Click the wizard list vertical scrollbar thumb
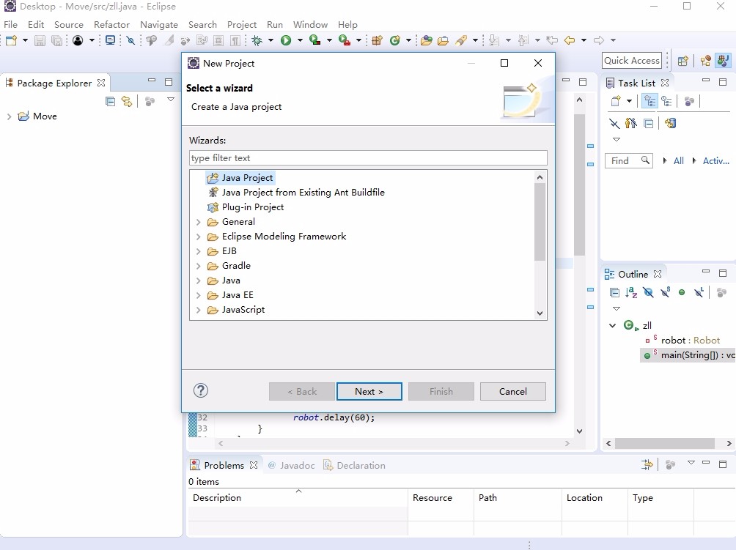This screenshot has height=550, width=736. (540, 221)
